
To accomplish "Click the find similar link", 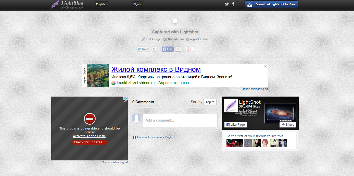I will [174, 39].
